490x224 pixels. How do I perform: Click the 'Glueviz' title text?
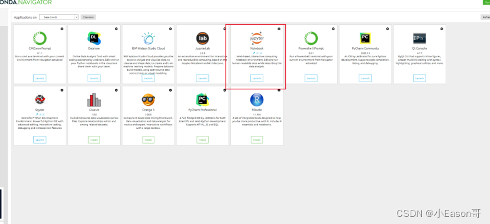[94, 110]
